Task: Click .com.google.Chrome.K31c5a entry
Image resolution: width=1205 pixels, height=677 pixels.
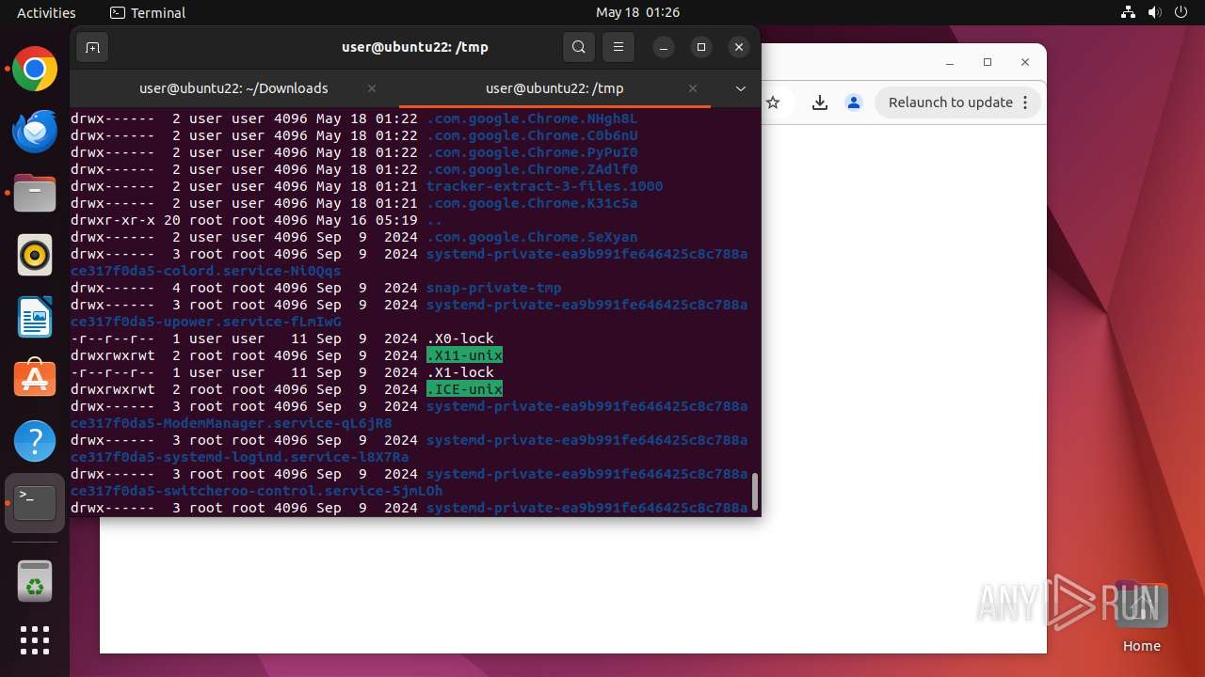Action: [532, 203]
